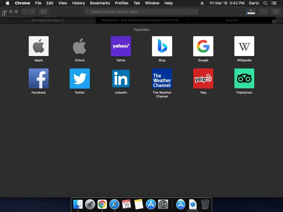Open the Bing favorite tile
This screenshot has width=283, height=212.
coord(162,46)
